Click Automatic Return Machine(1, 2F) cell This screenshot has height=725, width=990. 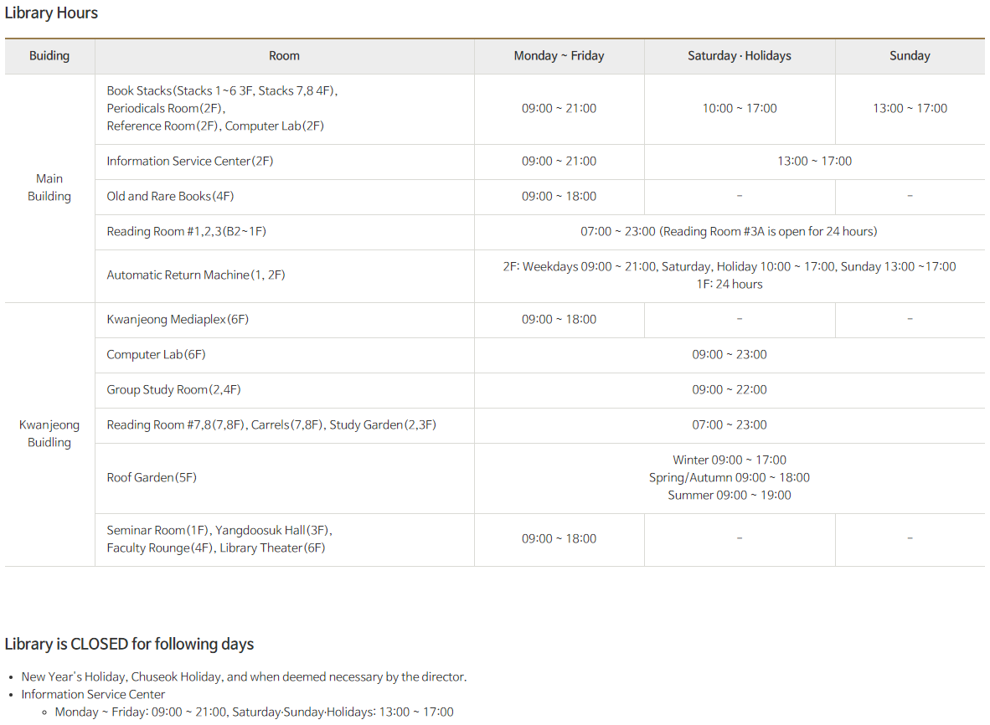click(195, 275)
